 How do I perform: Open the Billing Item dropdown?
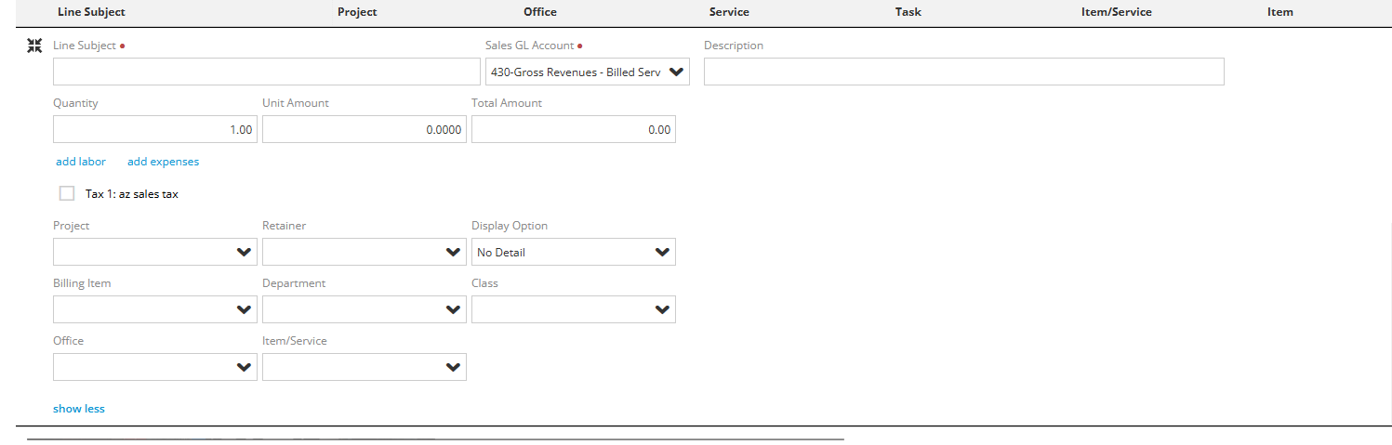coord(155,309)
